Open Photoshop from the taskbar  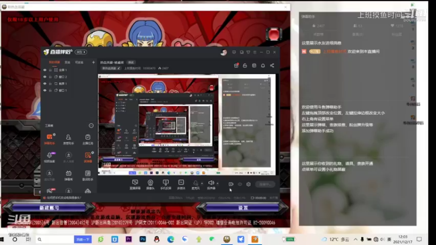(143, 239)
